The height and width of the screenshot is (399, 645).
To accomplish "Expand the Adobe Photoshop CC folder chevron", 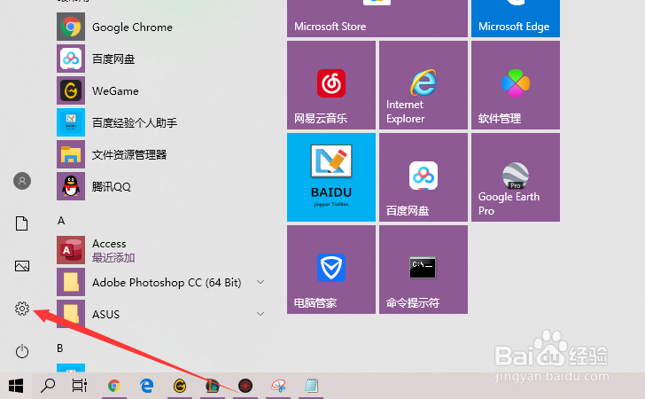I will tap(260, 282).
